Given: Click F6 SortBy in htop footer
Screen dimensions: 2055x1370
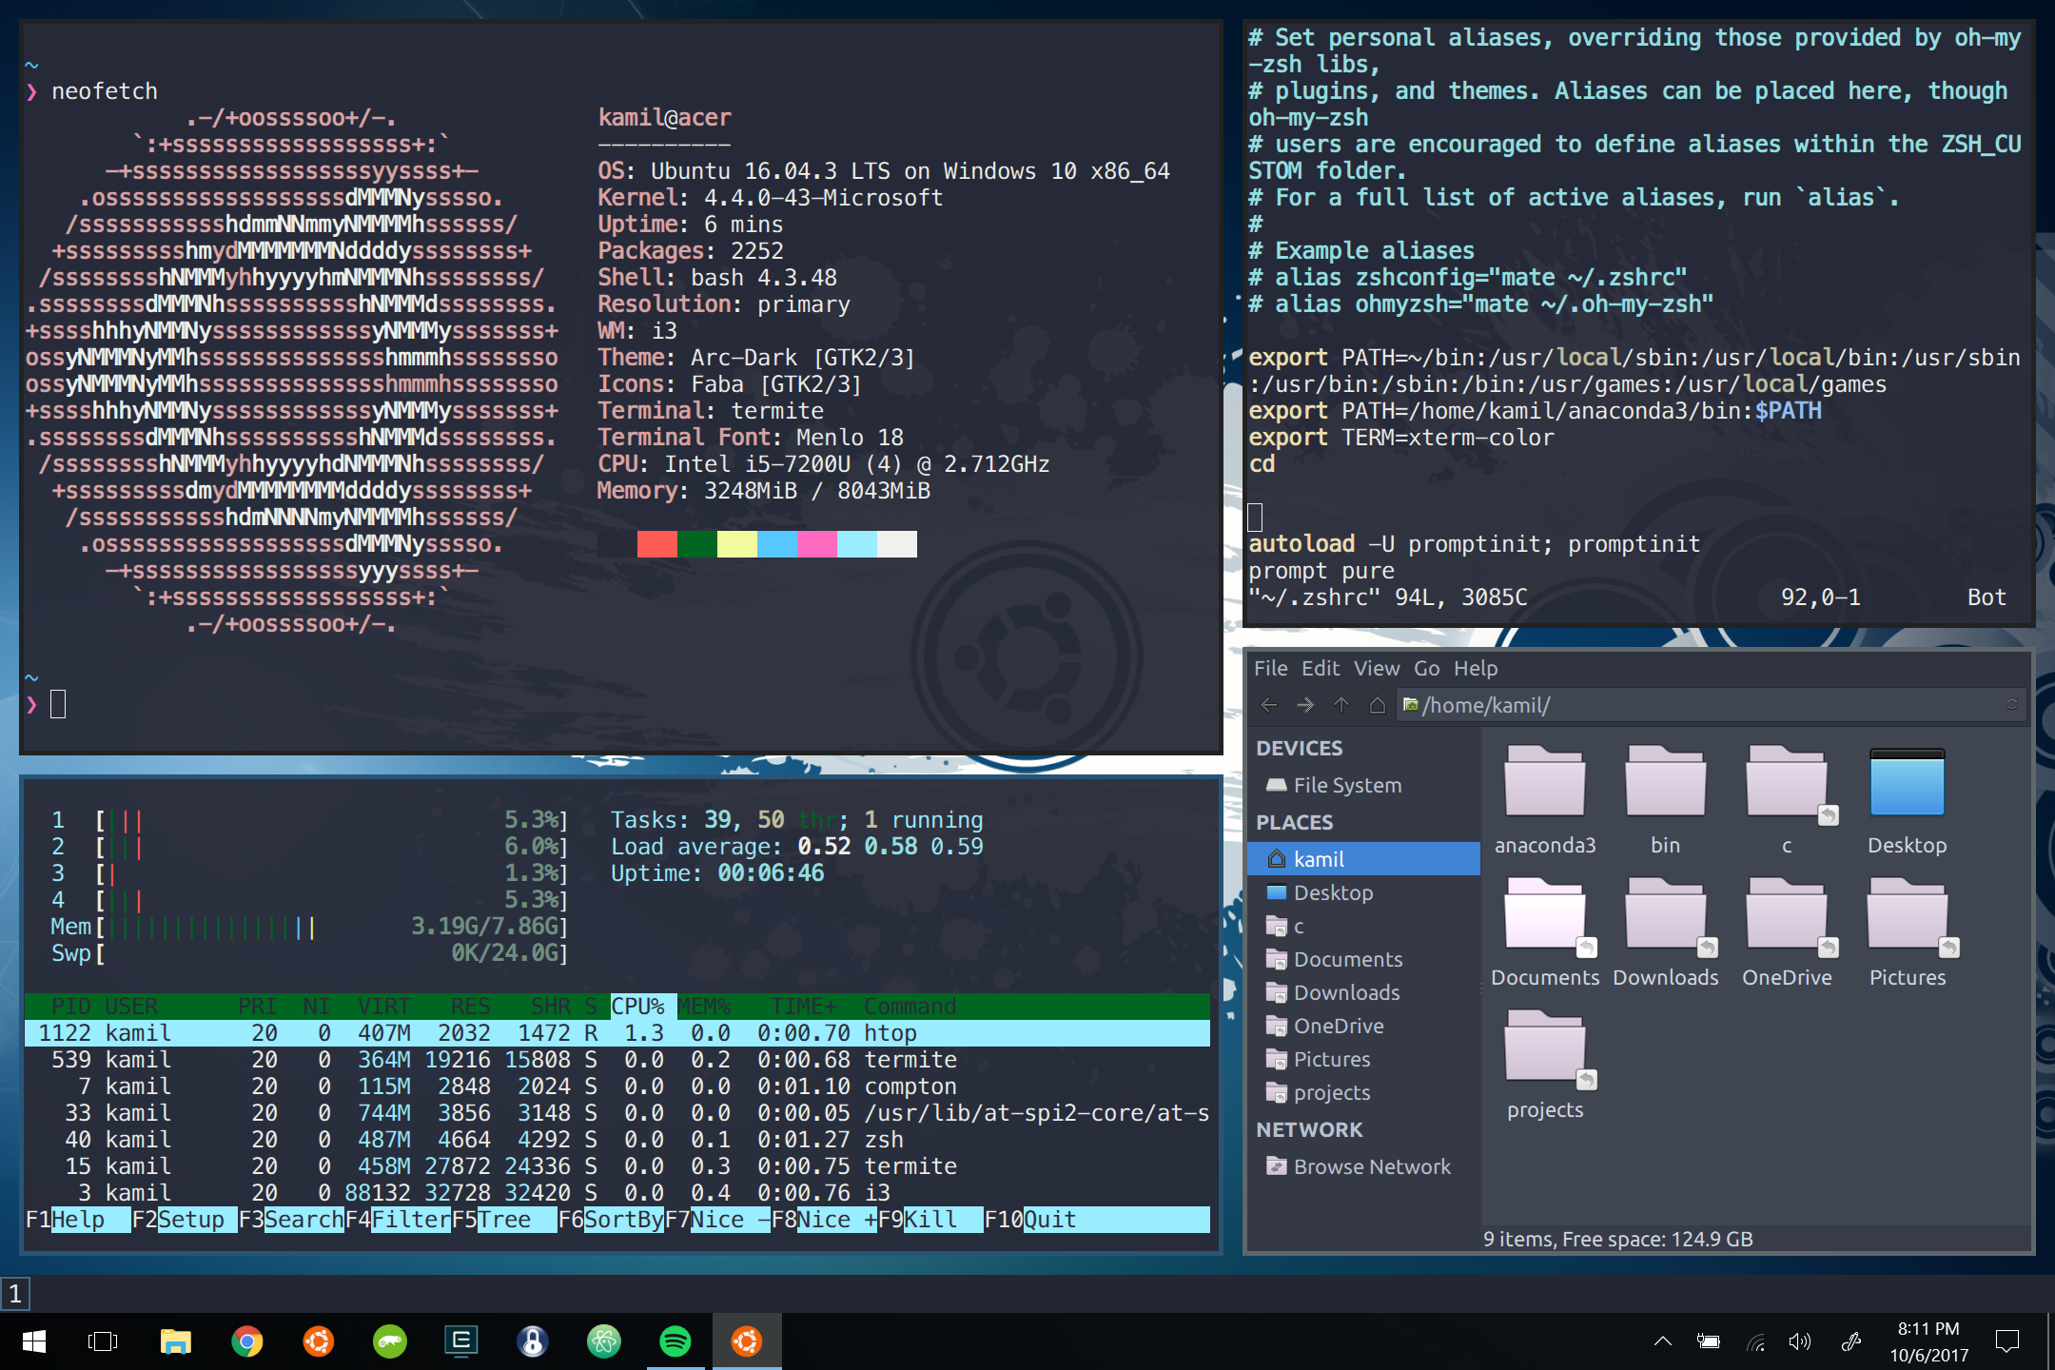Looking at the screenshot, I should coord(611,1220).
